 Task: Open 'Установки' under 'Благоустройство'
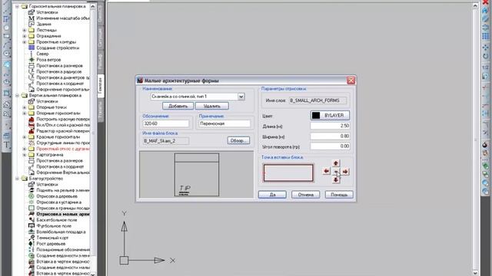[47, 184]
